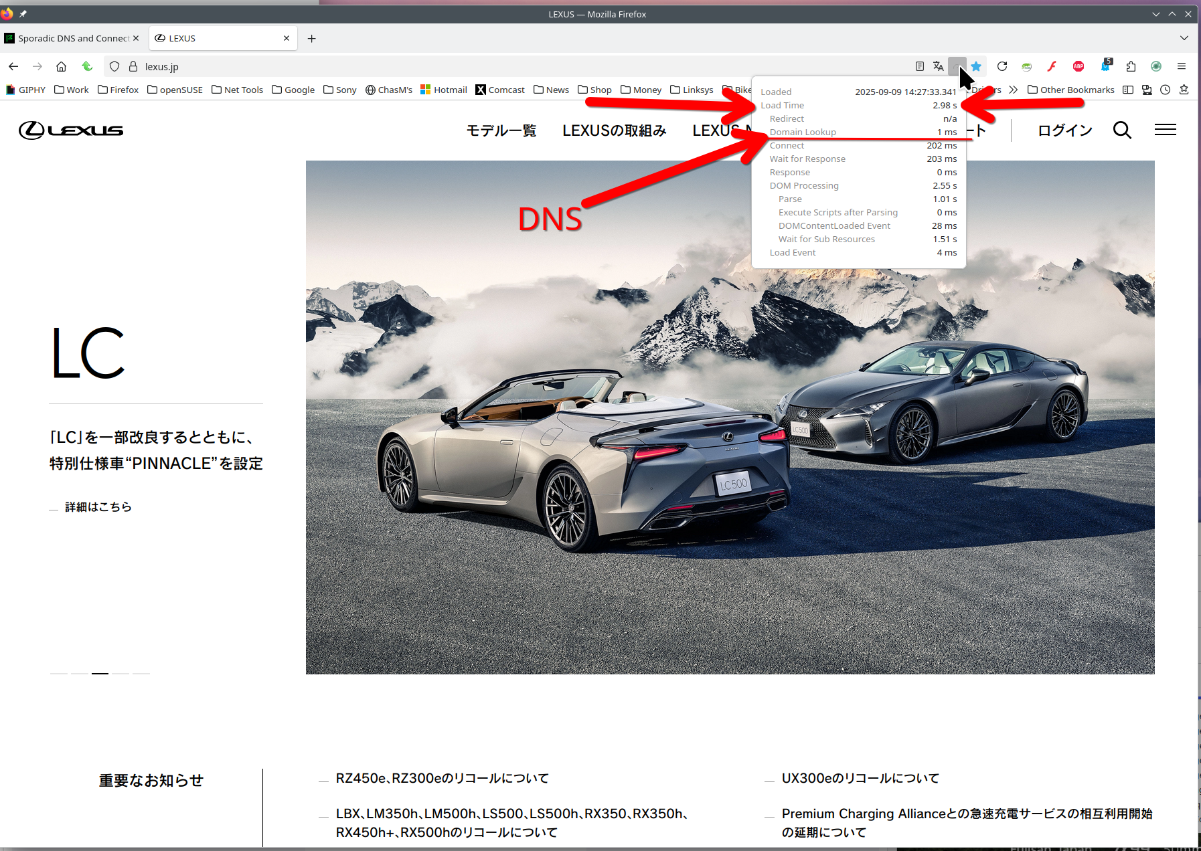Expand the openSUSE bookmarks folder
Screen dimensions: 1201x851
175,90
